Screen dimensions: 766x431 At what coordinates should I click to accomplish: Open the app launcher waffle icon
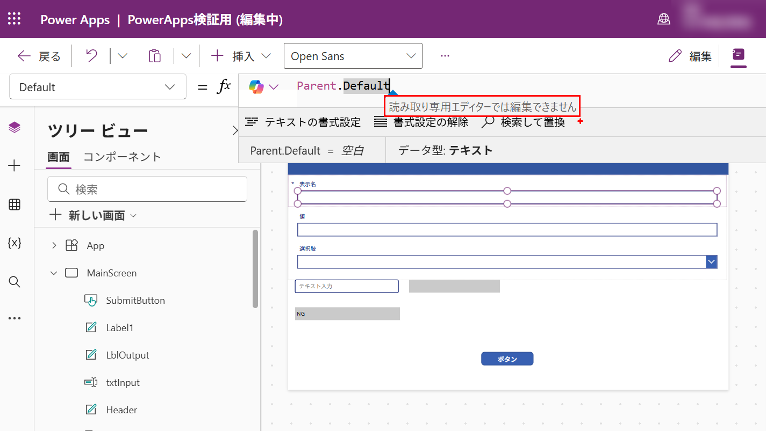click(x=15, y=19)
